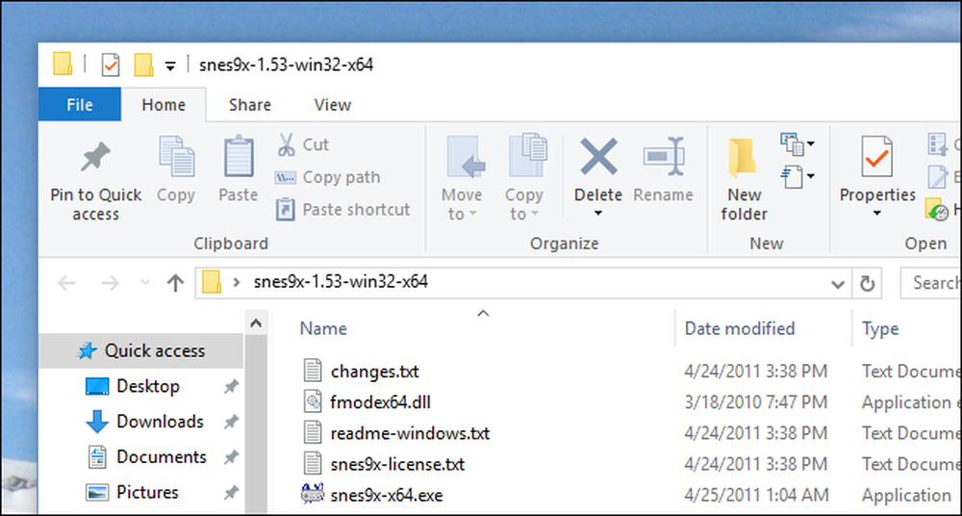Go back to previous folder
The width and height of the screenshot is (962, 516).
coord(66,283)
